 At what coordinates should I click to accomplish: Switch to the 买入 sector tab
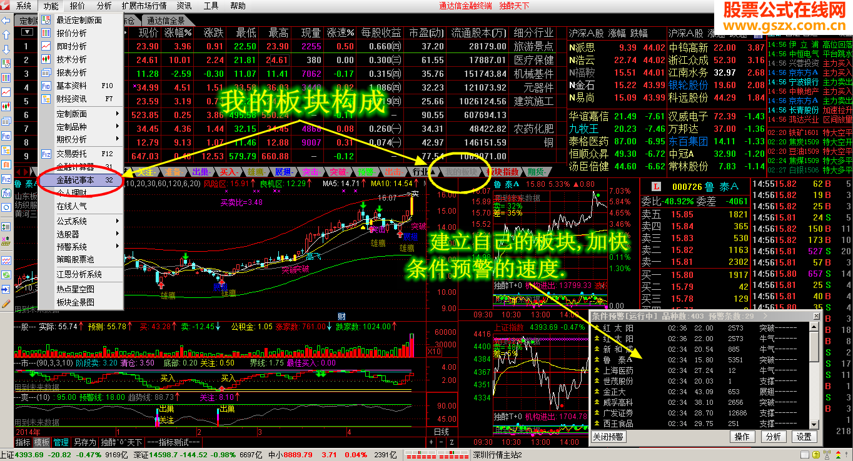point(228,172)
